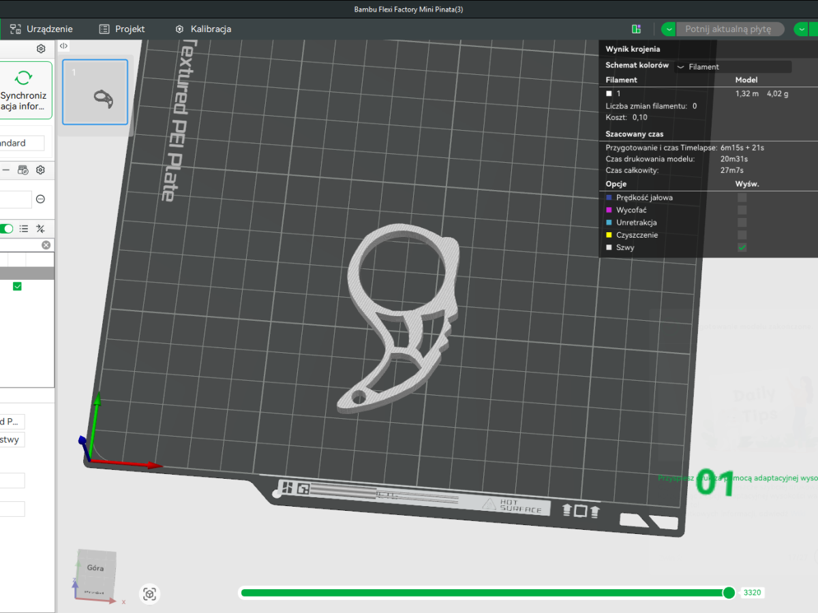Select plate 1 thumbnail
Image resolution: width=818 pixels, height=613 pixels.
click(95, 92)
